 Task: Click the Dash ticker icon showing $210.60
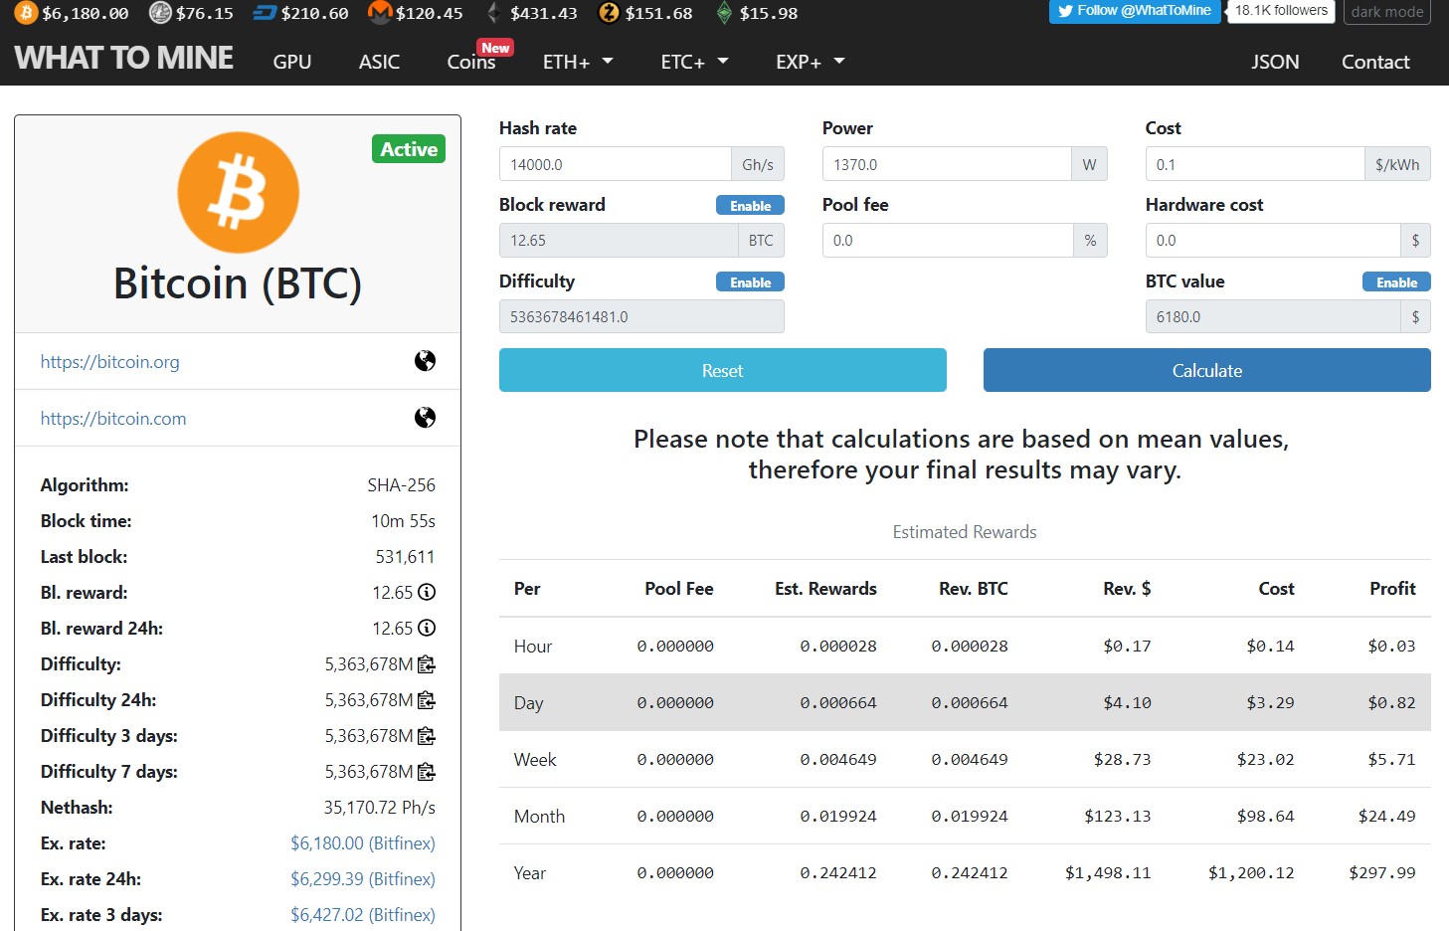pos(265,13)
